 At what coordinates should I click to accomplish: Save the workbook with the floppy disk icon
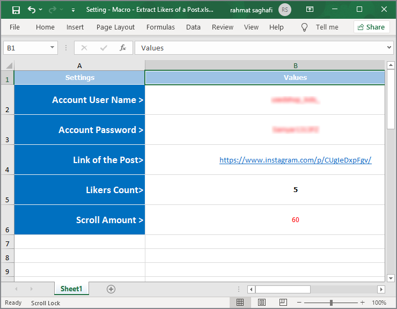pos(16,10)
